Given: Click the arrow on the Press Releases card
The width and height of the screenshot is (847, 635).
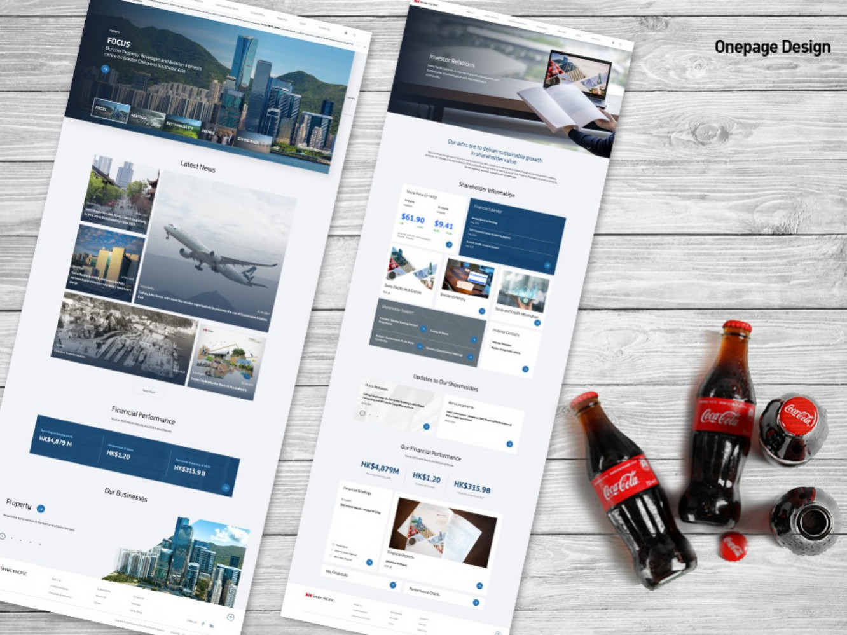Looking at the screenshot, I should click(x=427, y=427).
